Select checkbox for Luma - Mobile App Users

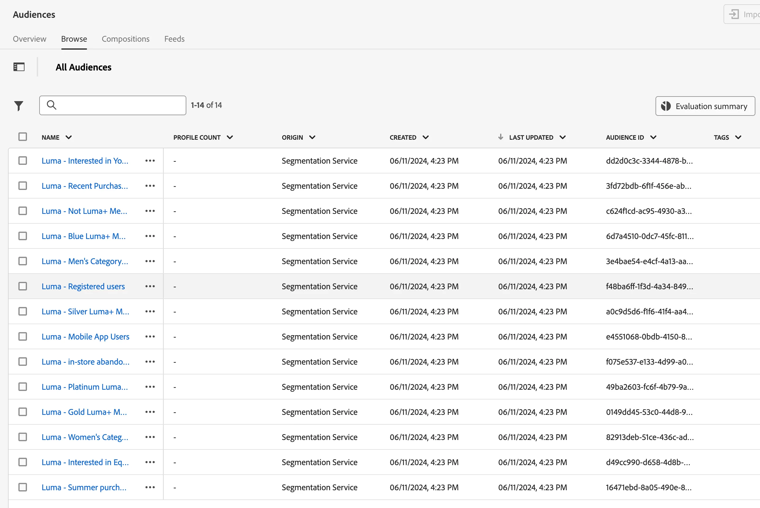23,337
